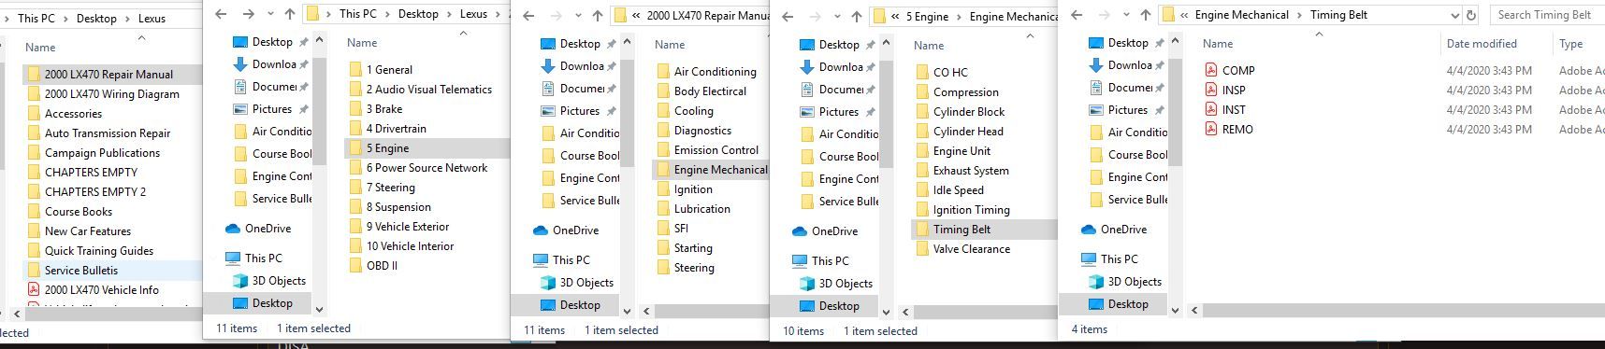Click the Valve Clearance folder icon

pyautogui.click(x=921, y=248)
